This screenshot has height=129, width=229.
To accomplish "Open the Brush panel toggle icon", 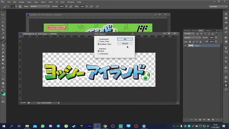I will 20,6.
